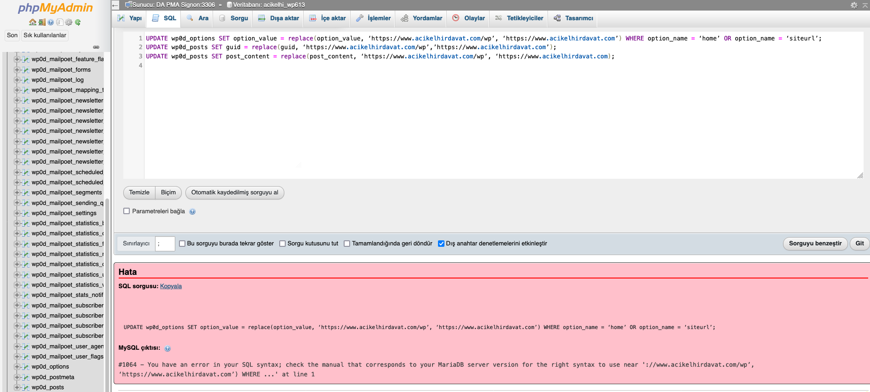
Task: Go to phpMyAdmin home icon
Action: (x=32, y=22)
